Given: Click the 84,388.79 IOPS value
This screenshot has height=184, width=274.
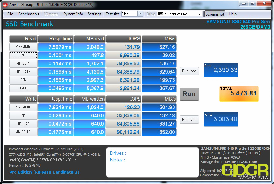Looking at the screenshot, I should (124, 72).
